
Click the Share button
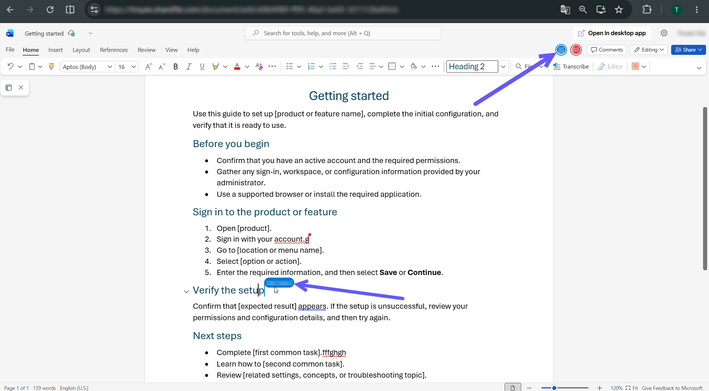point(688,50)
